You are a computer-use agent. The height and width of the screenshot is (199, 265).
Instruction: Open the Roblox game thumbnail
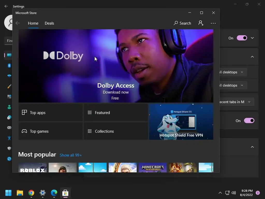tap(32, 168)
